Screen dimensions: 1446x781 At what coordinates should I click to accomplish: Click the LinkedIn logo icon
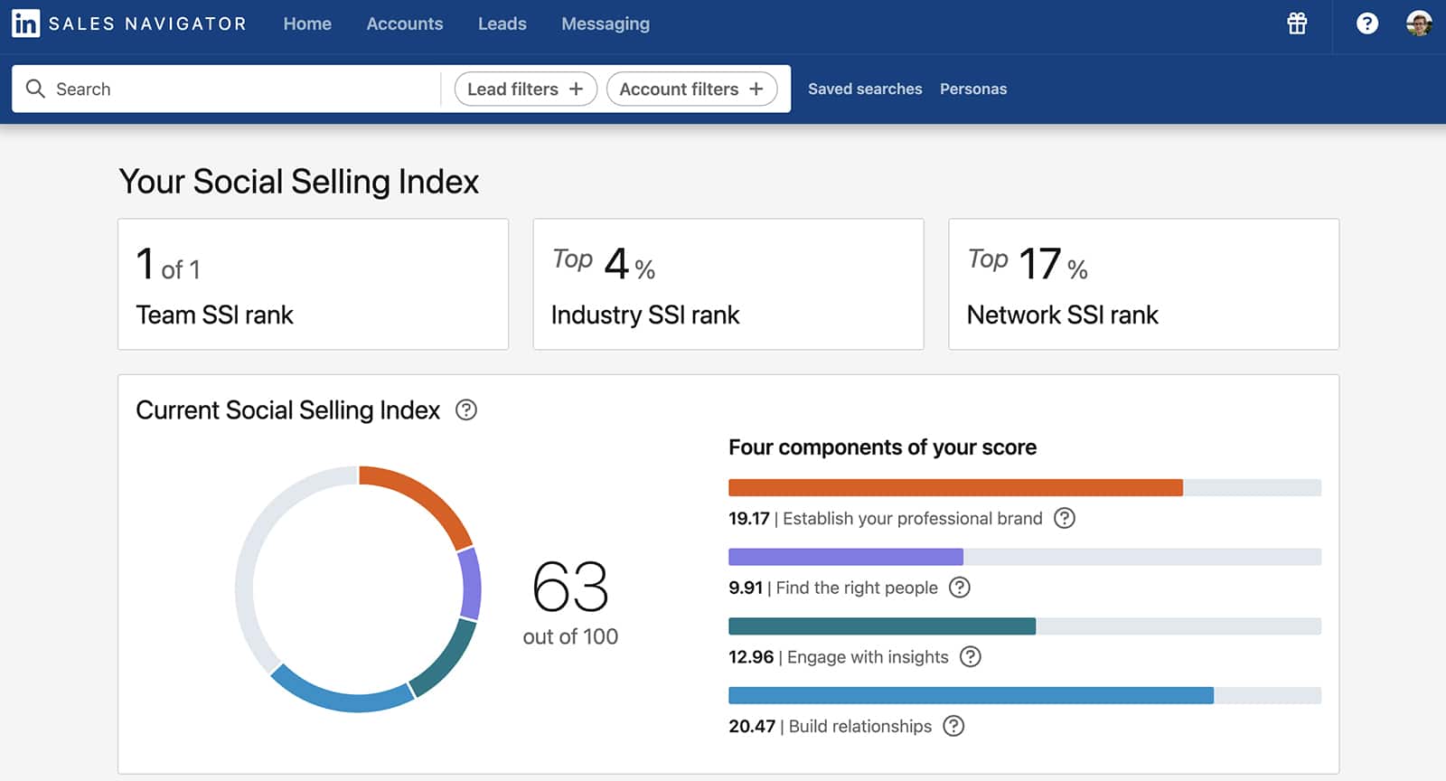coord(25,24)
